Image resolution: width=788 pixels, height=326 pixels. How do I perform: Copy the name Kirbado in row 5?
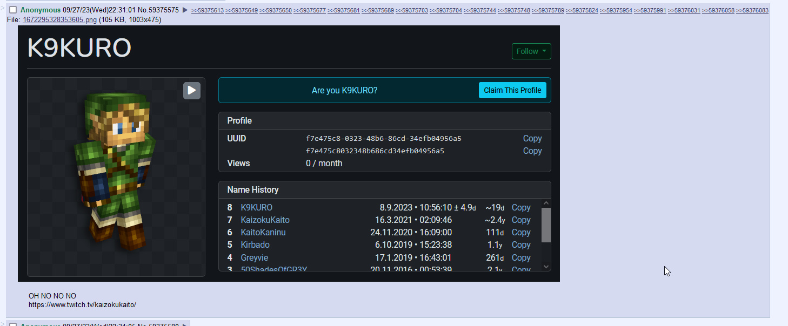(x=521, y=245)
